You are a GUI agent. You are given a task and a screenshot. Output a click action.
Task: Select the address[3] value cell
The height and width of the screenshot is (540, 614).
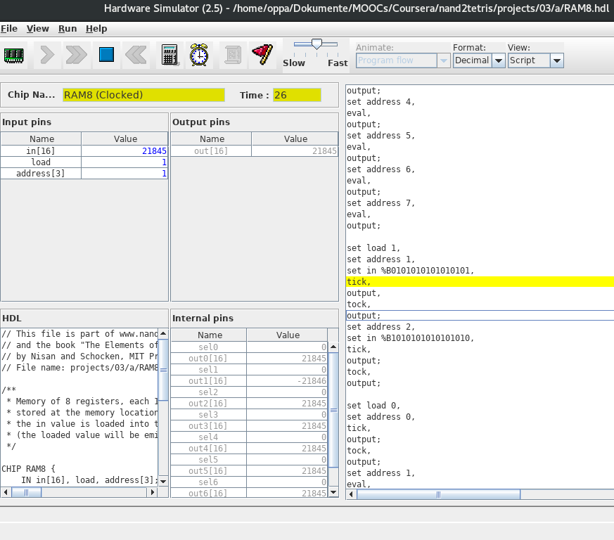pos(125,174)
